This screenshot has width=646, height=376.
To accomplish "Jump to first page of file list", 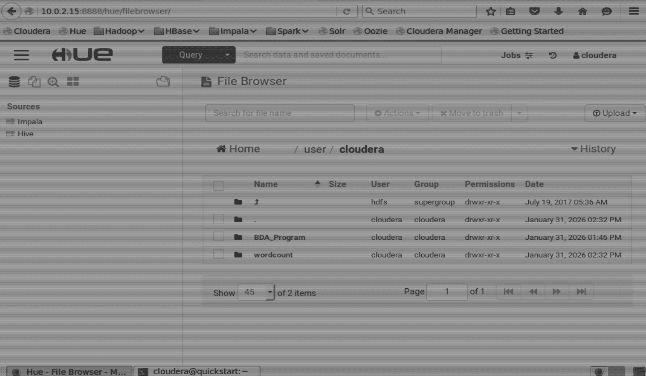I will pos(508,292).
